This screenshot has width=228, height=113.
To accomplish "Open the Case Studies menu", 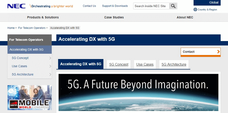I will (114, 17).
